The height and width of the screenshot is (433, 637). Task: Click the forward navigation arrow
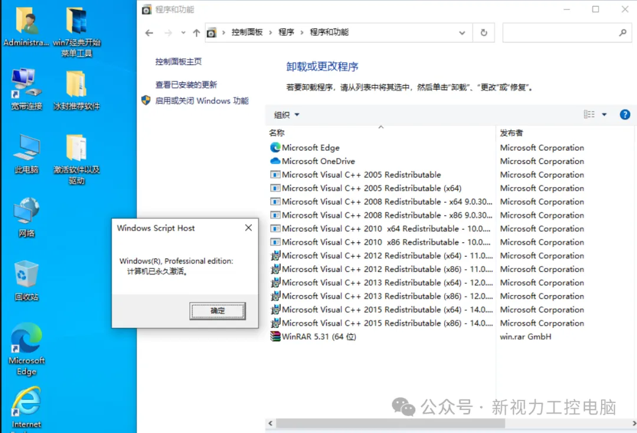(168, 33)
